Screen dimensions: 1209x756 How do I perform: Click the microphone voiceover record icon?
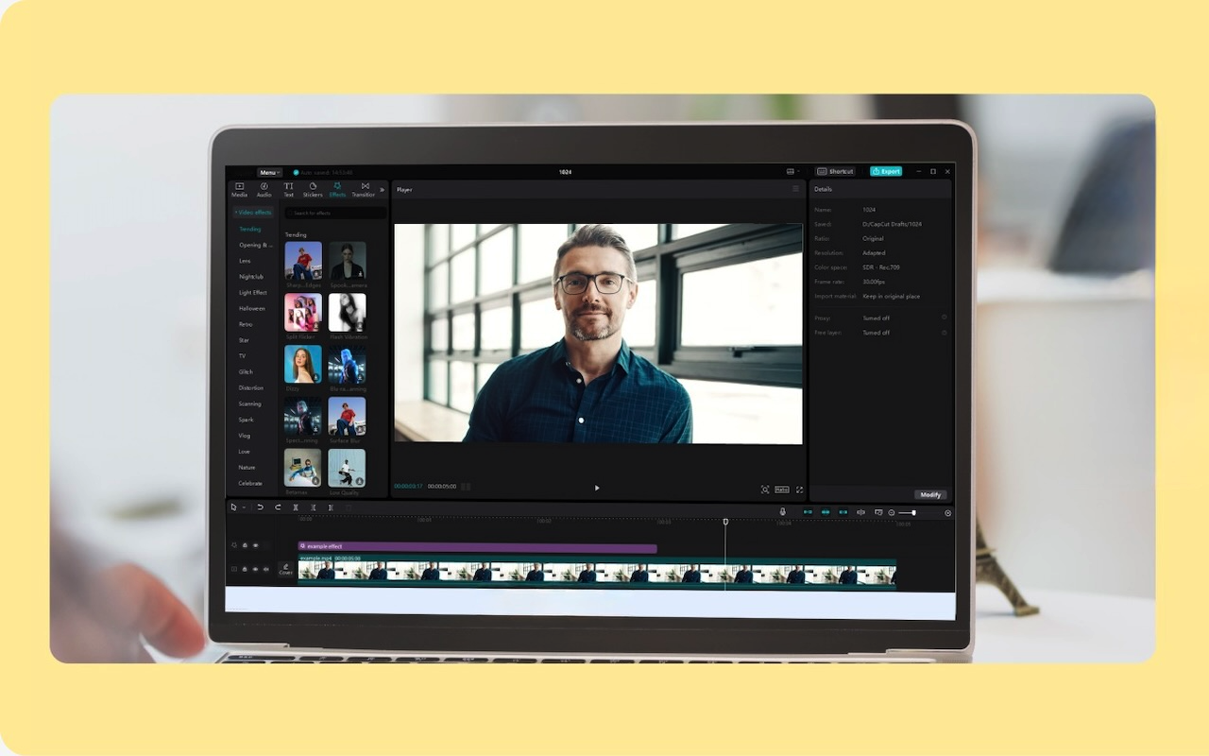click(782, 512)
